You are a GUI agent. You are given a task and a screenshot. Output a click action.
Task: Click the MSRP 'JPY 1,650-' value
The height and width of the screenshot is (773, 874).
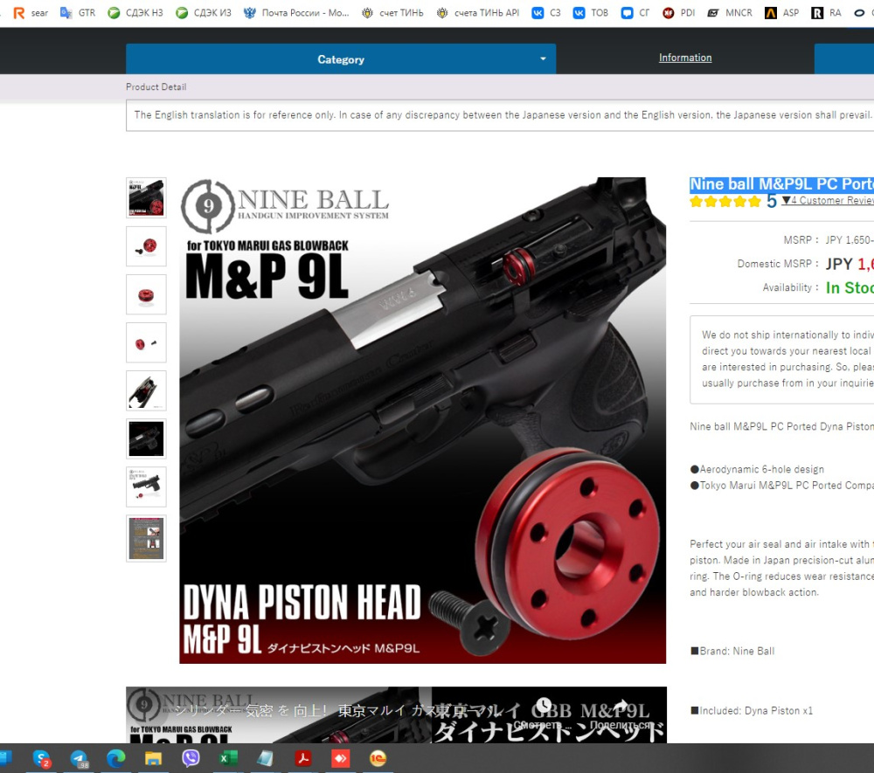click(850, 240)
